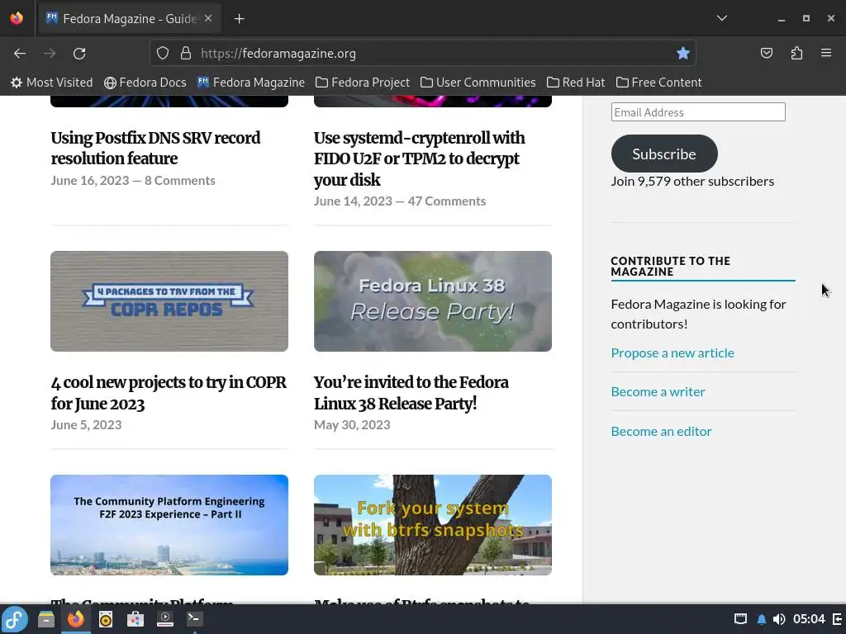Click Propose a new article link
This screenshot has width=846, height=634.
(673, 352)
